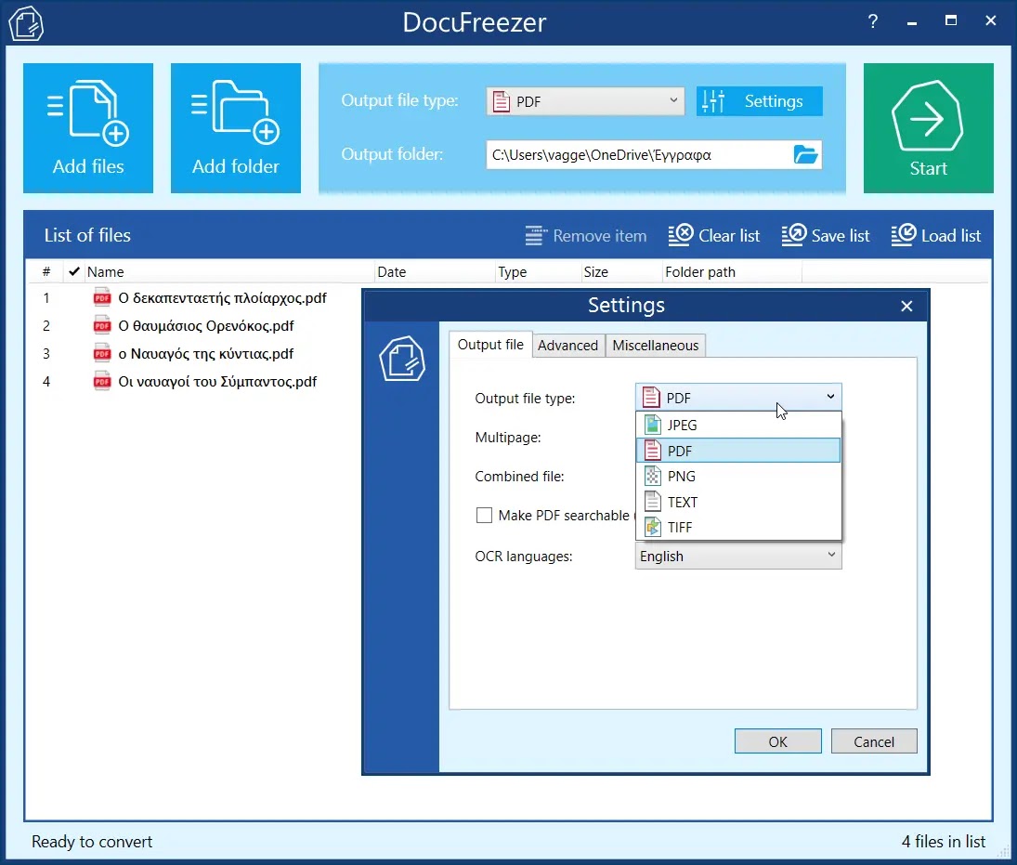Click the browse output folder icon

(805, 154)
